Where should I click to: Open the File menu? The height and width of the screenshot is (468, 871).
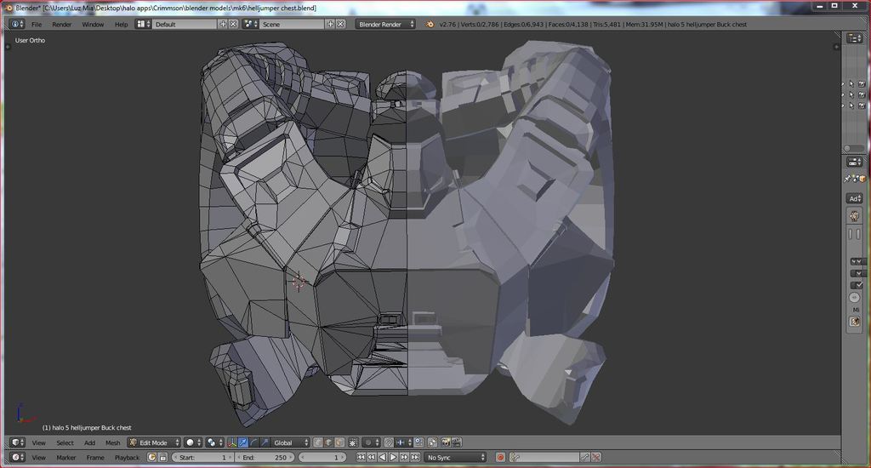[37, 25]
